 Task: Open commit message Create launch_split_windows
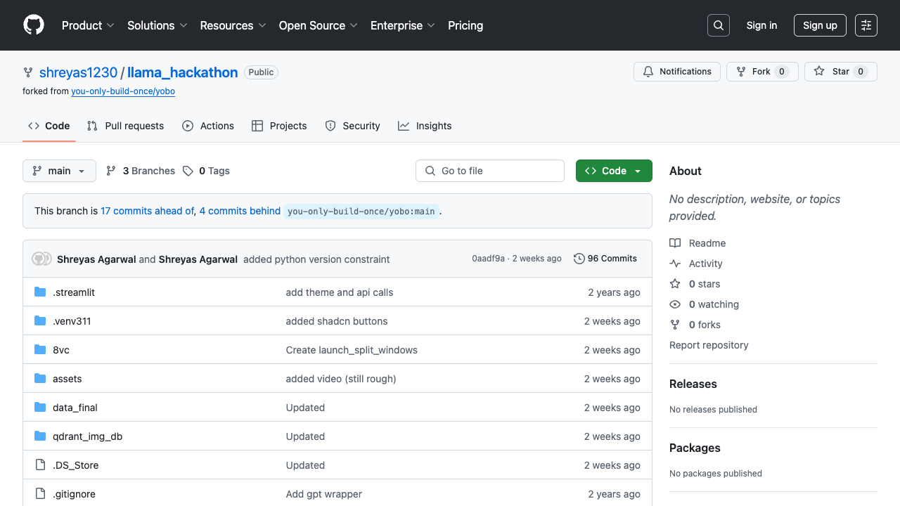pos(352,350)
